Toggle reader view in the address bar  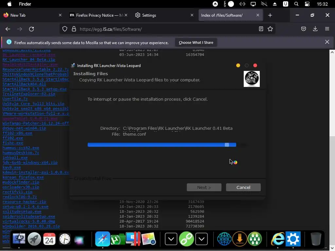pos(261,29)
